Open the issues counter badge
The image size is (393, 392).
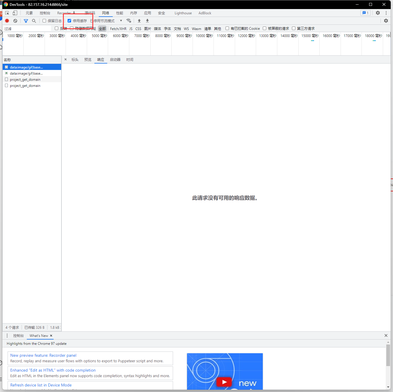365,13
